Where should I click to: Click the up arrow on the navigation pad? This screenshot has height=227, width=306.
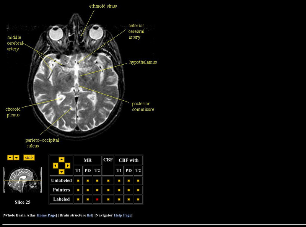coord(61,160)
